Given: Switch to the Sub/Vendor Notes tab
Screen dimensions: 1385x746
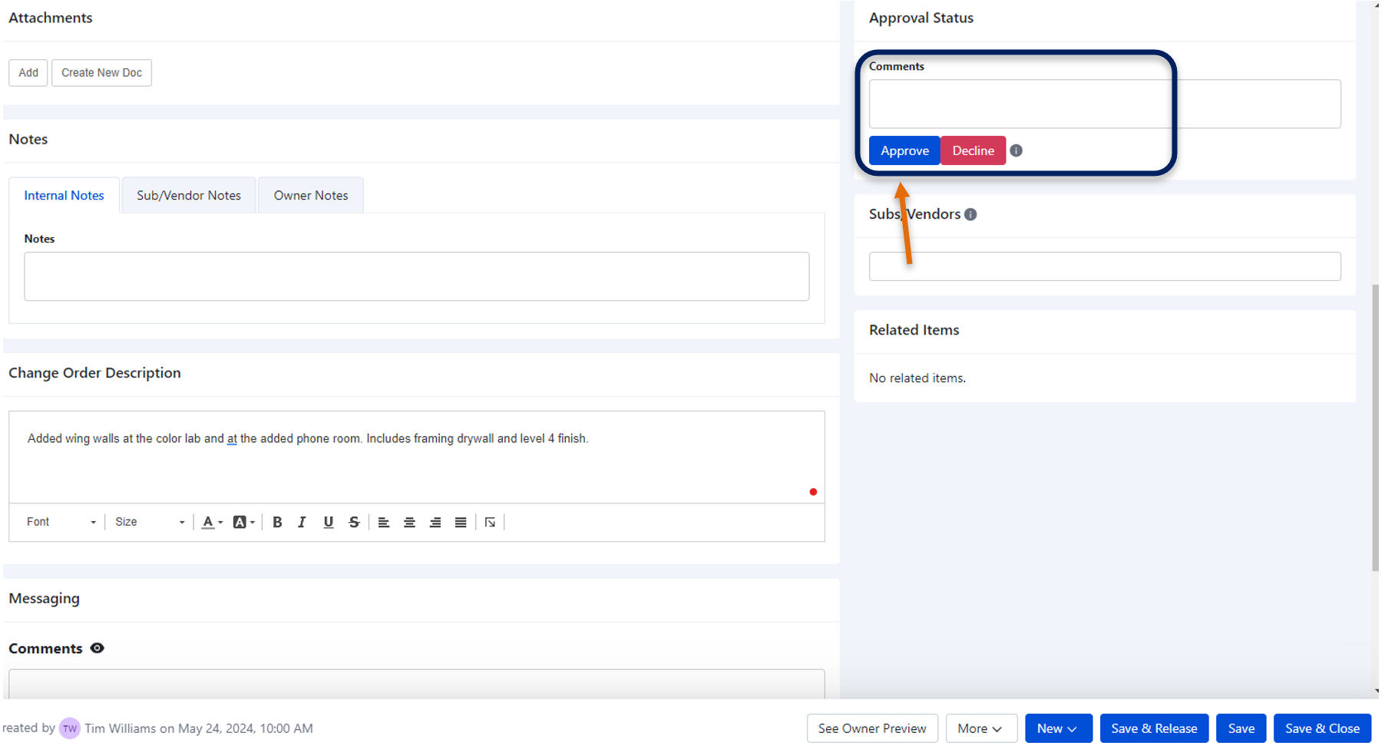Looking at the screenshot, I should [188, 195].
